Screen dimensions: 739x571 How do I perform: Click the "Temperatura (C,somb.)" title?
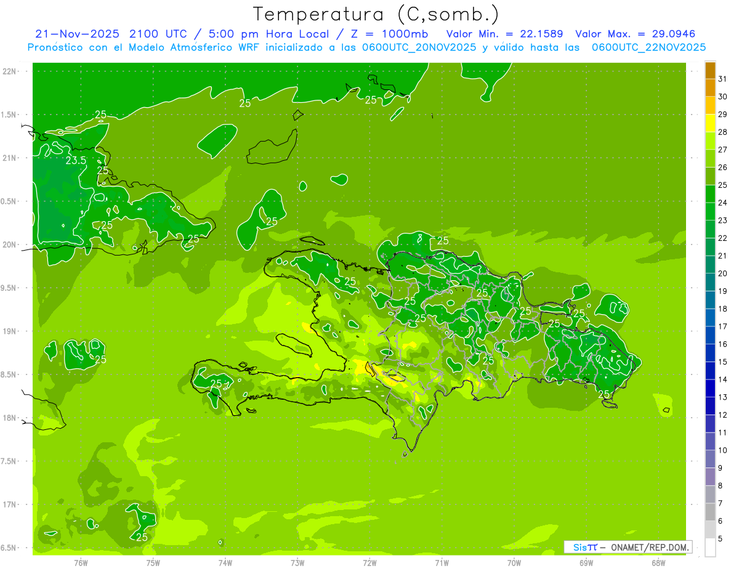(x=376, y=14)
